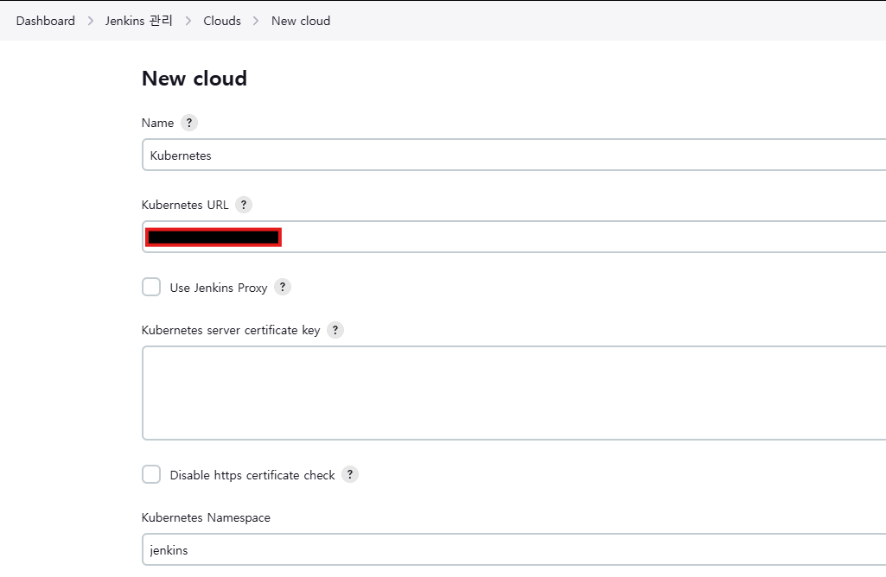Viewport: 886px width, 577px height.
Task: View help for Kubernetes server certificate key
Action: pos(335,329)
